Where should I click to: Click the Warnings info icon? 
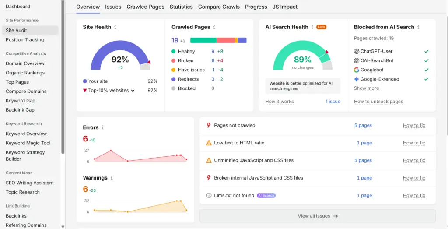112,177
